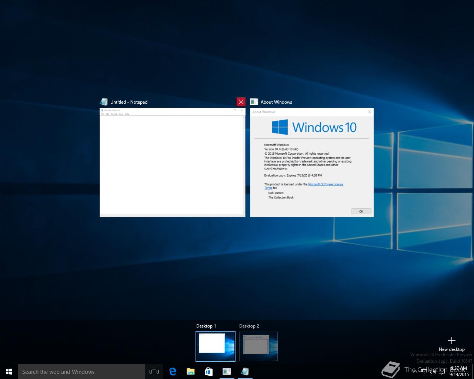This screenshot has width=474, height=379.
Task: Click the clock showing 9:37 AM
Action: [x=459, y=371]
